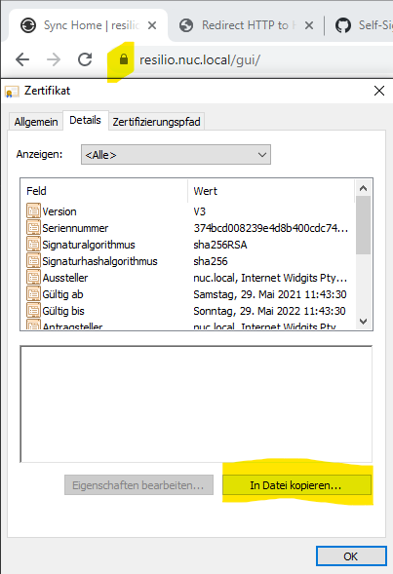
Task: Click the value sha256RSA
Action: click(x=220, y=245)
